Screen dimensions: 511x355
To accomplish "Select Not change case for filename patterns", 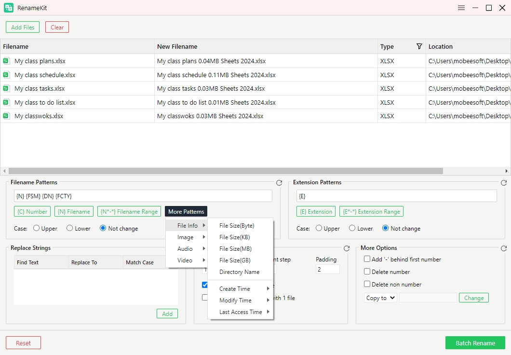I will (103, 228).
